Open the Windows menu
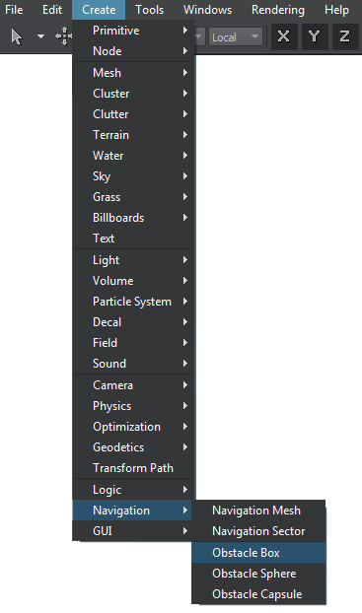Viewport: 362px width, 613px height. (x=207, y=10)
